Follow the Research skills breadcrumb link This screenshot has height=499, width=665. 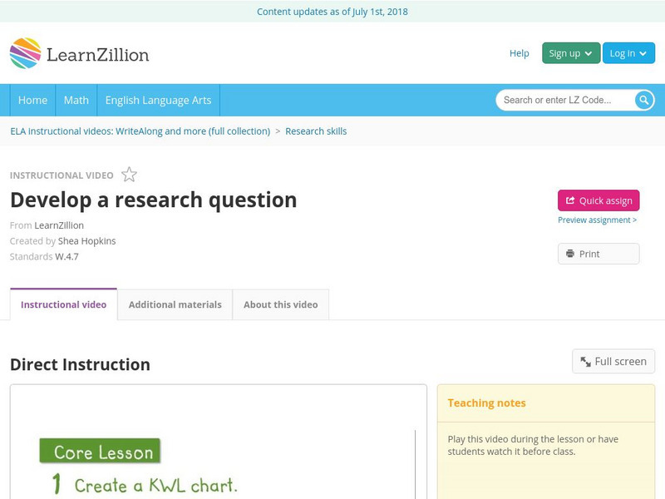(316, 131)
